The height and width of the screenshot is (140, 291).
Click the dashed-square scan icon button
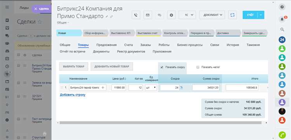click(232, 15)
